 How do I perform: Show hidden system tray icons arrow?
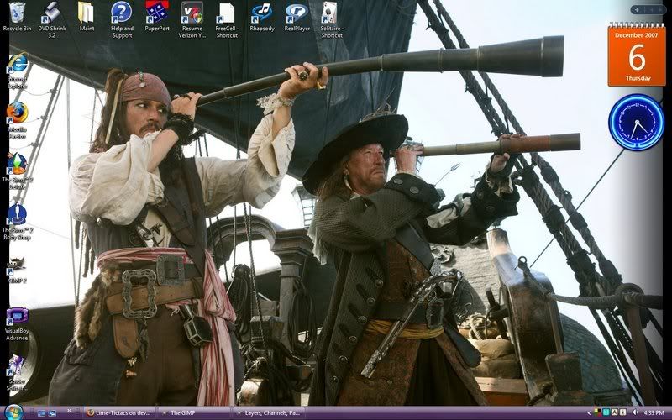(589, 413)
